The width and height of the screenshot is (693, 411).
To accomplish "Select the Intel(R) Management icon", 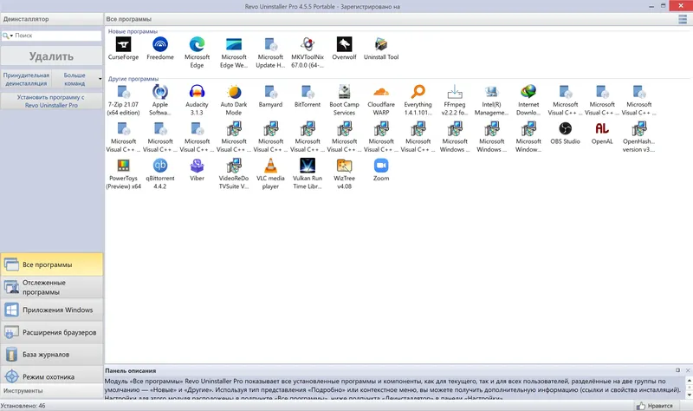I will click(491, 92).
